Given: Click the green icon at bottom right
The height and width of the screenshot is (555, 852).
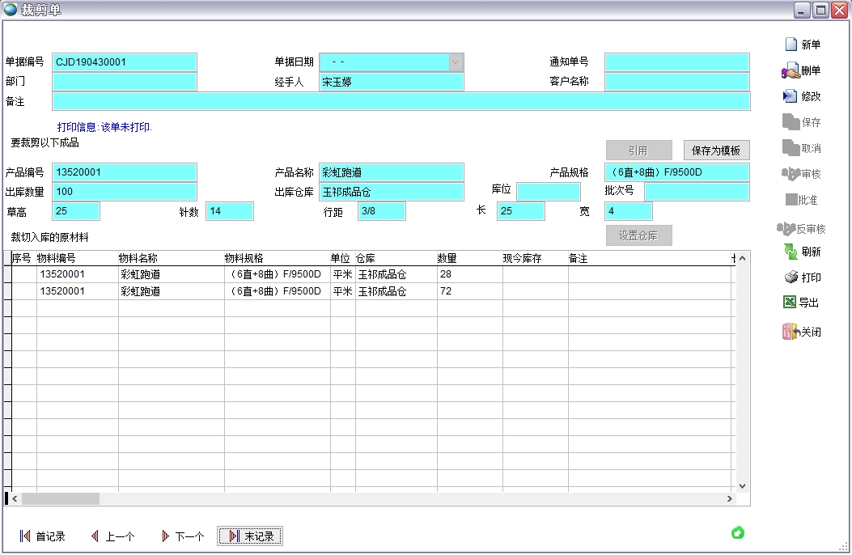Looking at the screenshot, I should (737, 532).
